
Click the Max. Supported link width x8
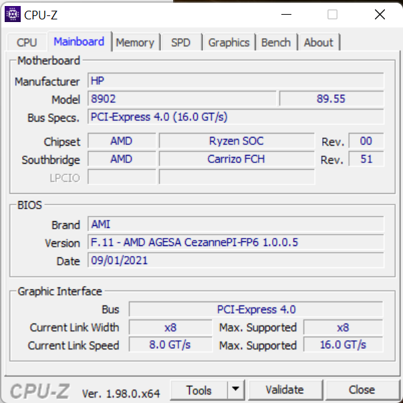coord(343,327)
